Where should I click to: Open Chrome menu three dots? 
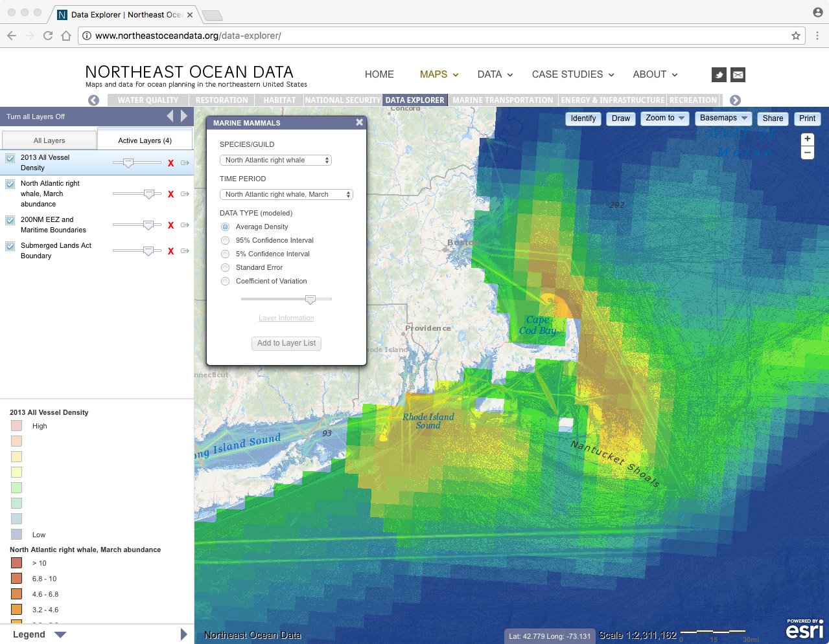click(817, 36)
